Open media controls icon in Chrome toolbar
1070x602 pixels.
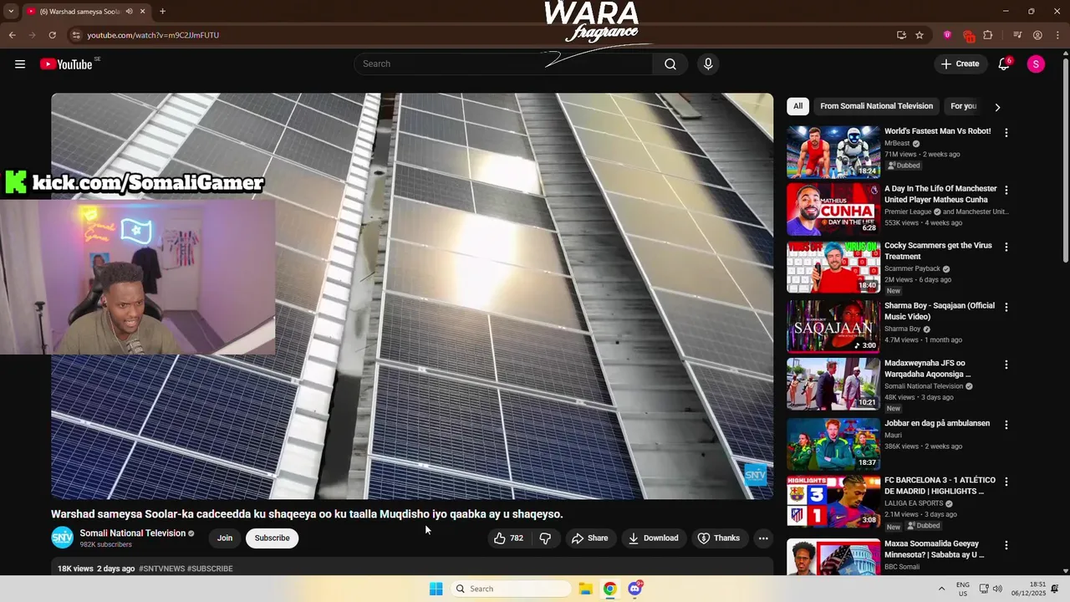(x=1017, y=35)
